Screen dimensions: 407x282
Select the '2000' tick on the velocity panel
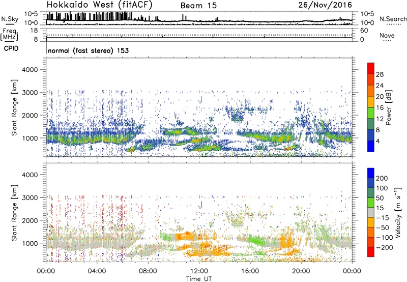30,220
